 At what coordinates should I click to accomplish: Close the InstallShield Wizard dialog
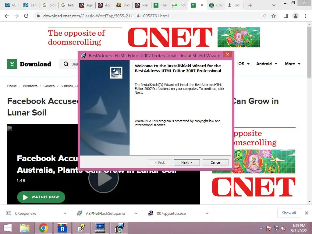click(x=227, y=54)
